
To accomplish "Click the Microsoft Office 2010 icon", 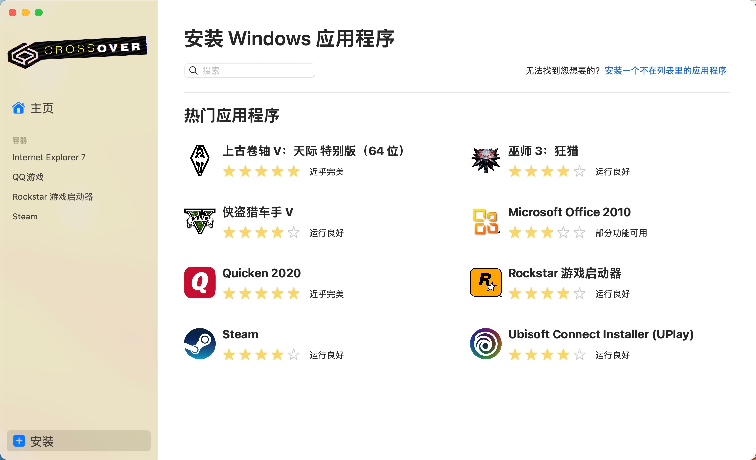I will 485,222.
